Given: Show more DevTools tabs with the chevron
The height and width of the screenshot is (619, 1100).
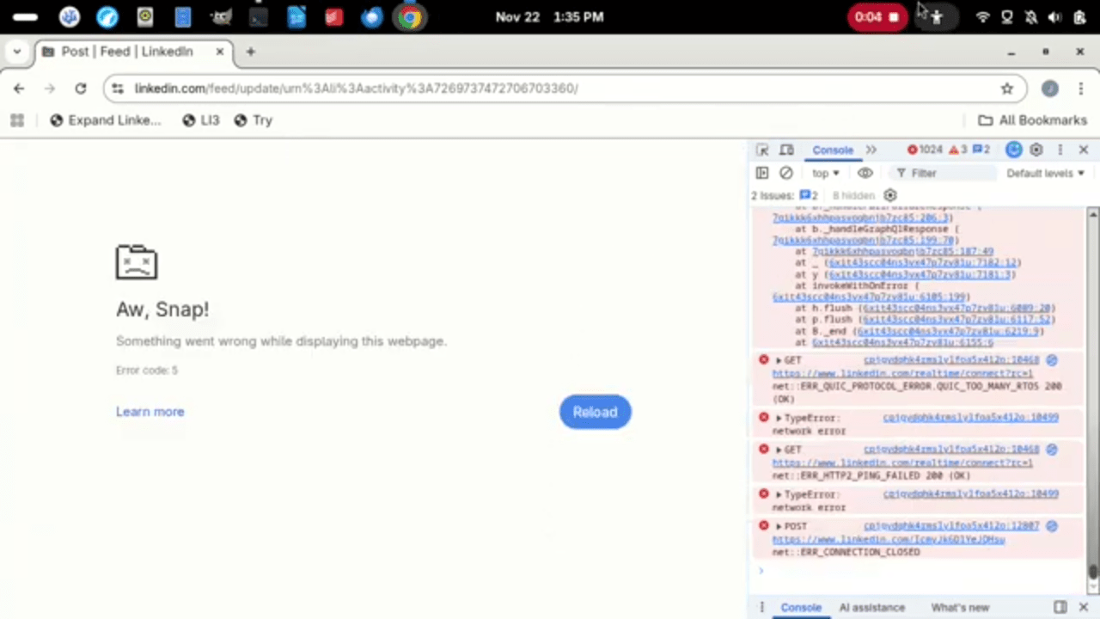Looking at the screenshot, I should pos(871,150).
